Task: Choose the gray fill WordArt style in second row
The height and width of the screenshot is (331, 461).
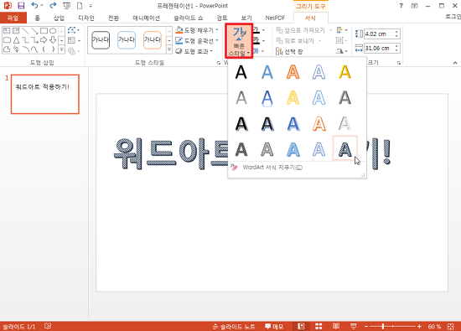Action: [241, 98]
